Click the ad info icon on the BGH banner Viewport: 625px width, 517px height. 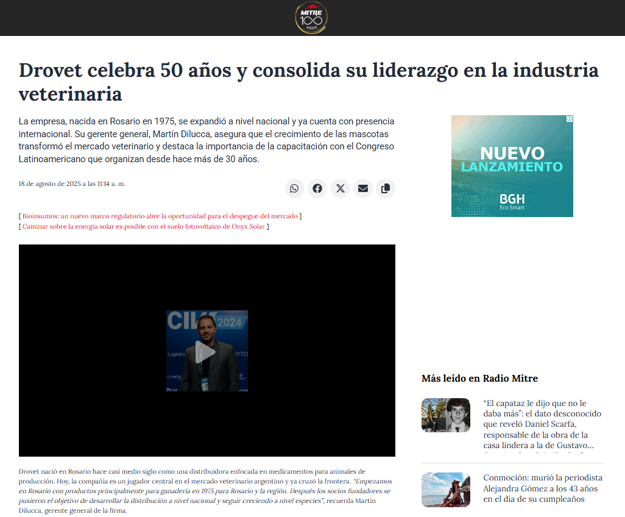pyautogui.click(x=569, y=119)
